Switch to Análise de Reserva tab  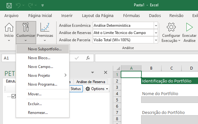(91, 82)
